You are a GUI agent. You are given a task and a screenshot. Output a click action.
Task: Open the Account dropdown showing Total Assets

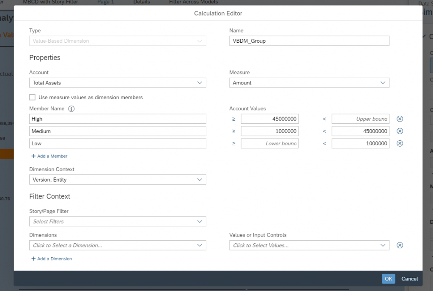click(118, 83)
